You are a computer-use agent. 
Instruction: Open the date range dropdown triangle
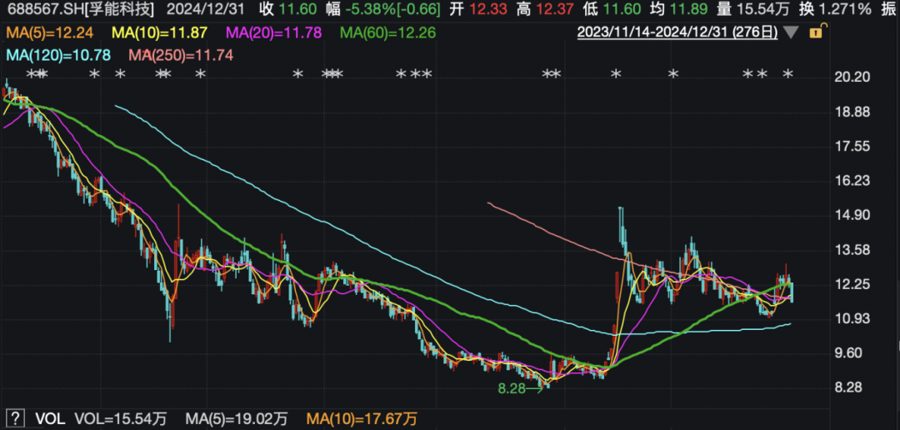pos(792,34)
